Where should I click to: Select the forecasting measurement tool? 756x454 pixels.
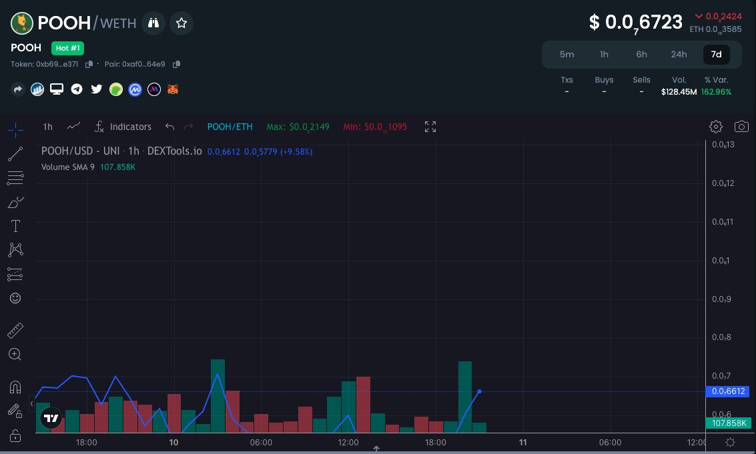point(15,274)
